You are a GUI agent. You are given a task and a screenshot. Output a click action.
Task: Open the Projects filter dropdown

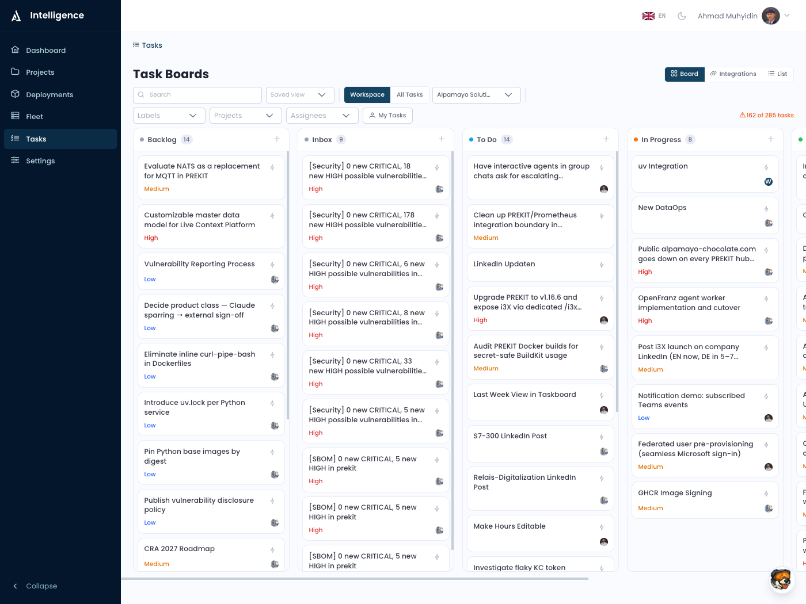(x=245, y=116)
